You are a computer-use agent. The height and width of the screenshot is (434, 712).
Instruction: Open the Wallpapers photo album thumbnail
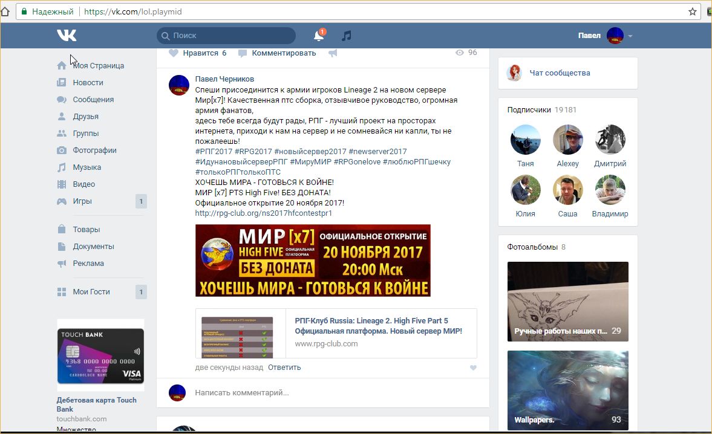(x=567, y=390)
